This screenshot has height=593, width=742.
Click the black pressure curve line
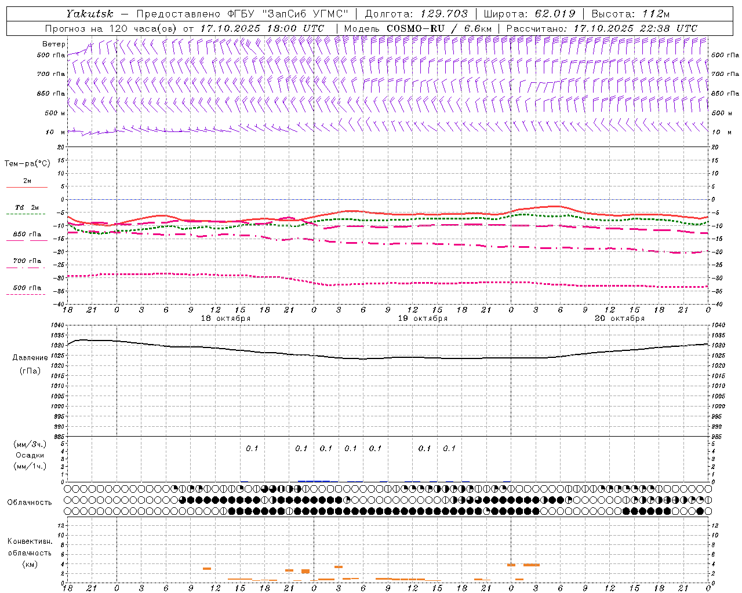(387, 358)
